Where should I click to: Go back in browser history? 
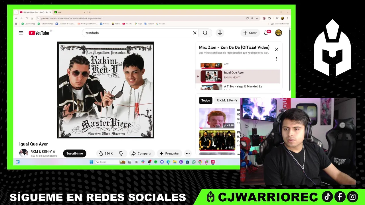click(x=16, y=19)
